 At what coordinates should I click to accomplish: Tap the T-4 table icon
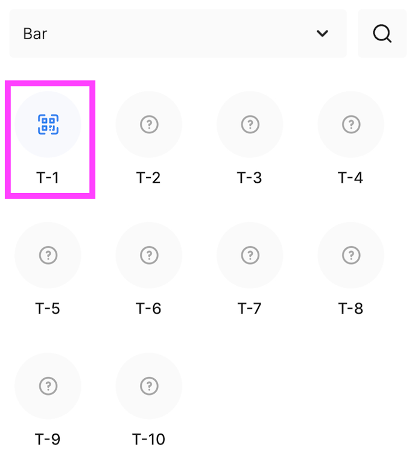click(350, 125)
